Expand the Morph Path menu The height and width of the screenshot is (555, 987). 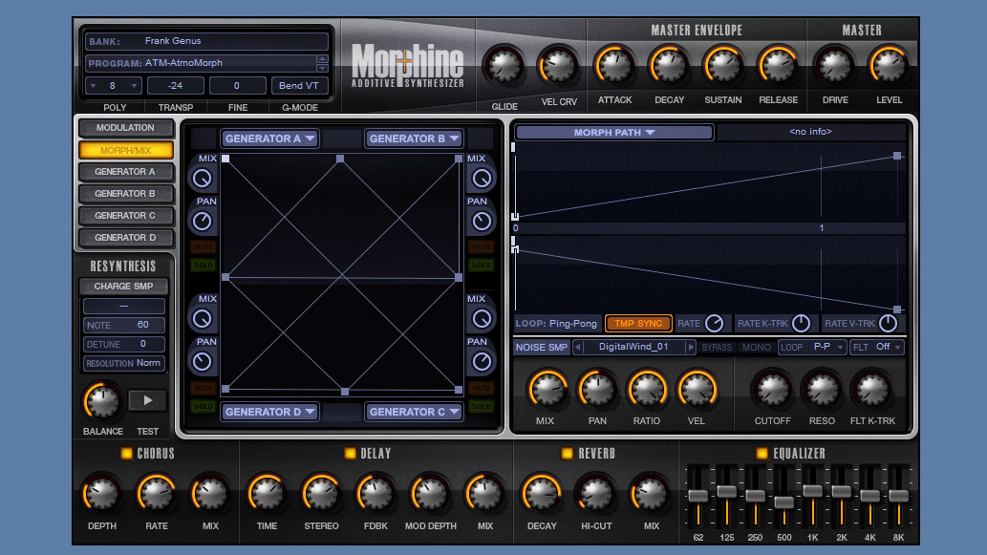point(614,133)
